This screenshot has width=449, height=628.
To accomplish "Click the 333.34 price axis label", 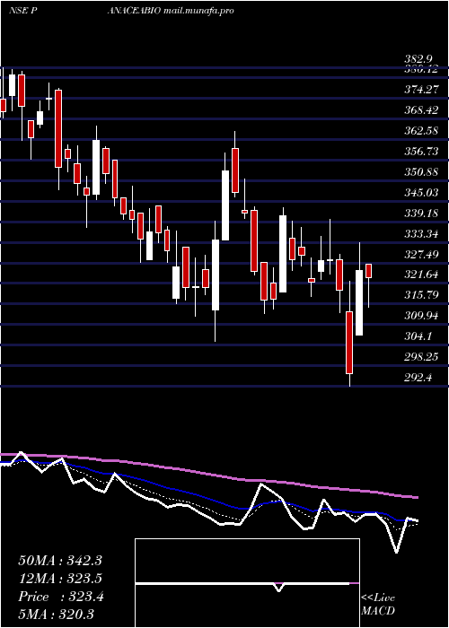I will click(x=421, y=234).
